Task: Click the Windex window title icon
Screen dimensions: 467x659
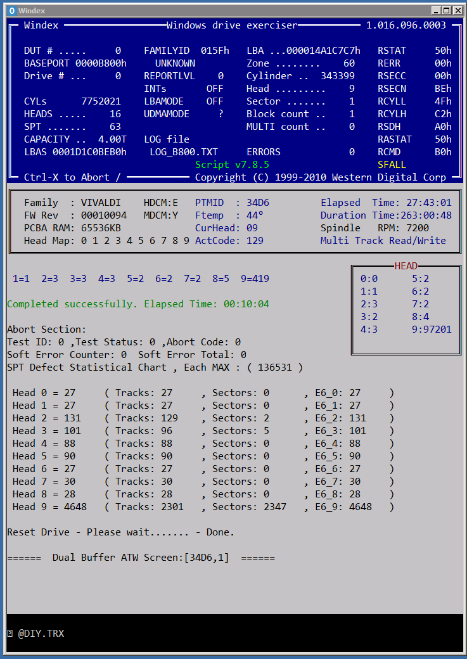Action: coord(12,11)
